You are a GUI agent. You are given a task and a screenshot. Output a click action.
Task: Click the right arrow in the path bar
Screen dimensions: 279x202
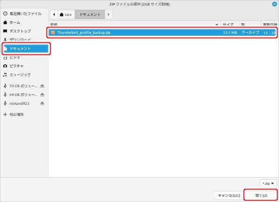point(109,14)
